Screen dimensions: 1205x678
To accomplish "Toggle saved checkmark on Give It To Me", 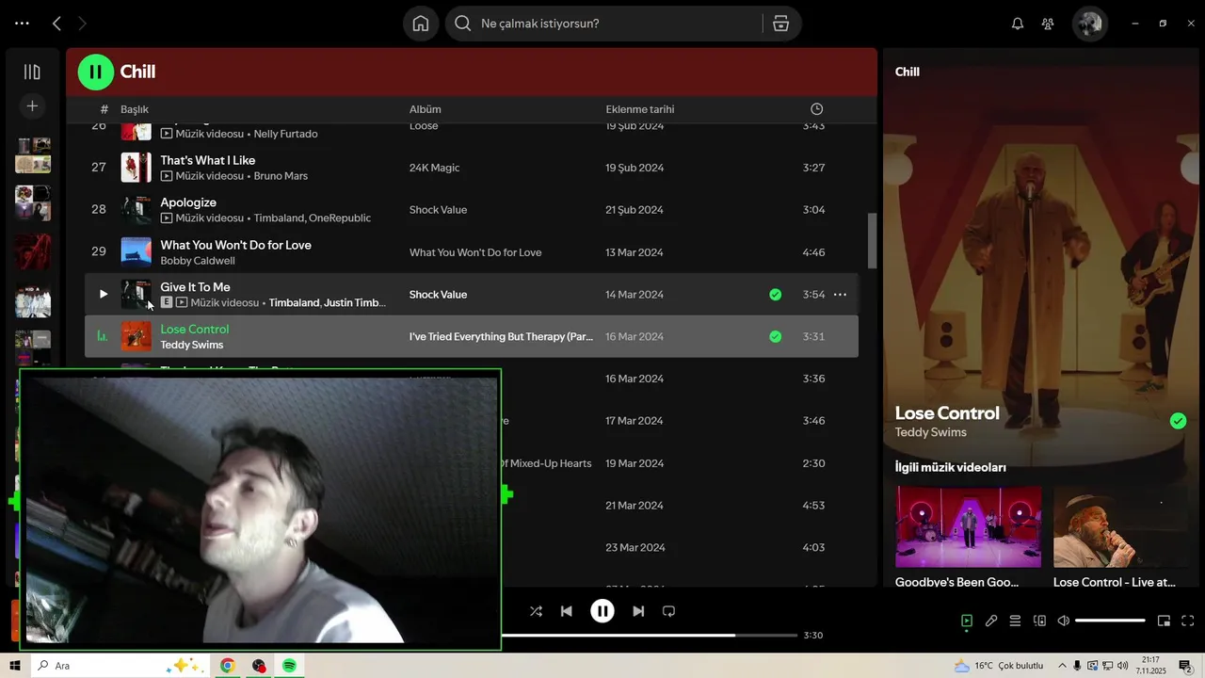I will (x=775, y=294).
